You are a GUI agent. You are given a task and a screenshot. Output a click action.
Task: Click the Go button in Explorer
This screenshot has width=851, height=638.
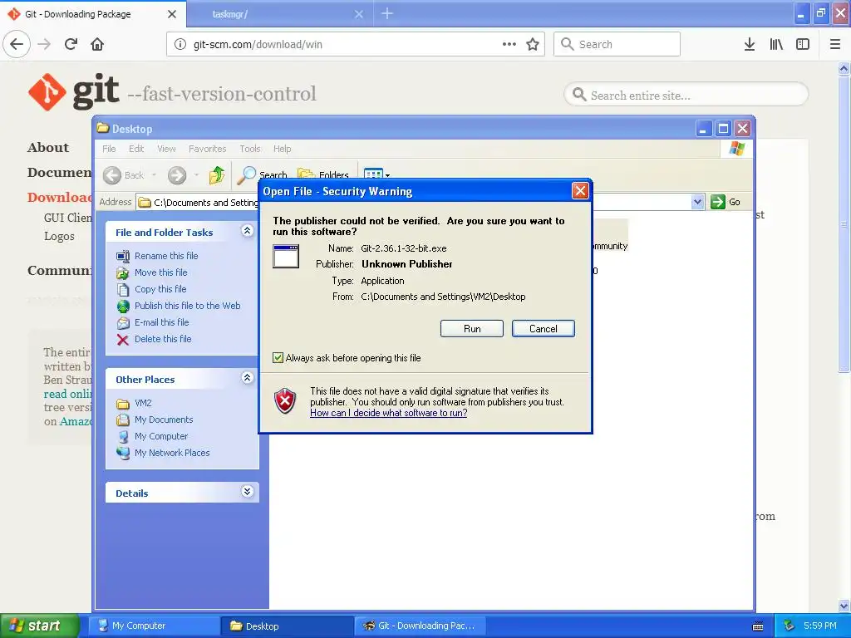[726, 202]
